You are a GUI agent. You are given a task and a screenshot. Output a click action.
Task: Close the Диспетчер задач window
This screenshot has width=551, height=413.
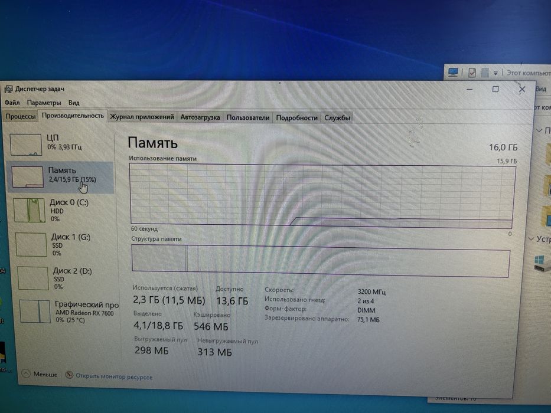pos(522,90)
